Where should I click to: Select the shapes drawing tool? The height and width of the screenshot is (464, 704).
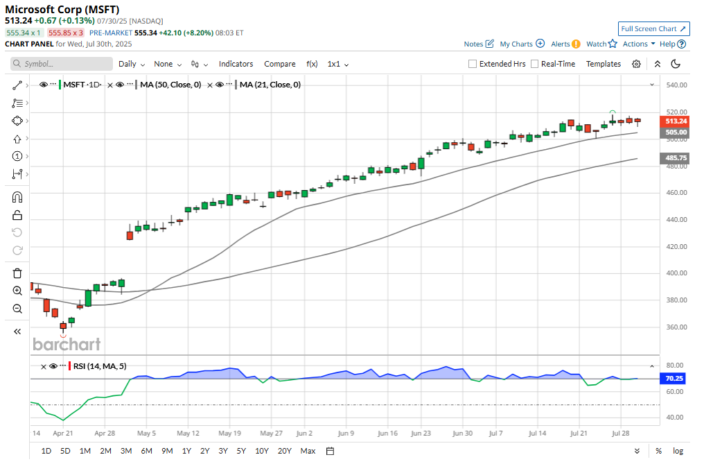point(17,121)
